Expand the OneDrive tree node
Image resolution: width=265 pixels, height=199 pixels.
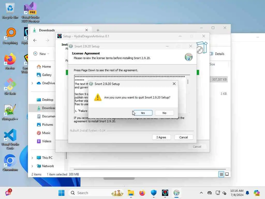32,83
